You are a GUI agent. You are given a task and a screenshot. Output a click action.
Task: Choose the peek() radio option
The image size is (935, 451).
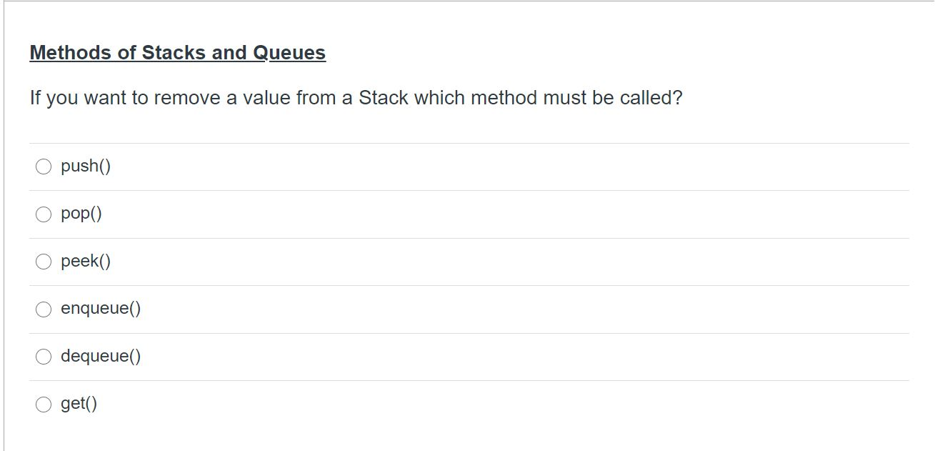[x=44, y=262]
